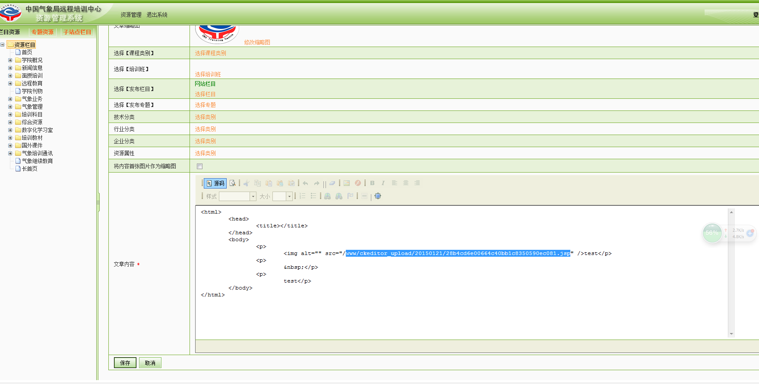Image resolution: width=759 pixels, height=384 pixels.
Task: Click the preview icon next to 源码
Action: tap(232, 183)
